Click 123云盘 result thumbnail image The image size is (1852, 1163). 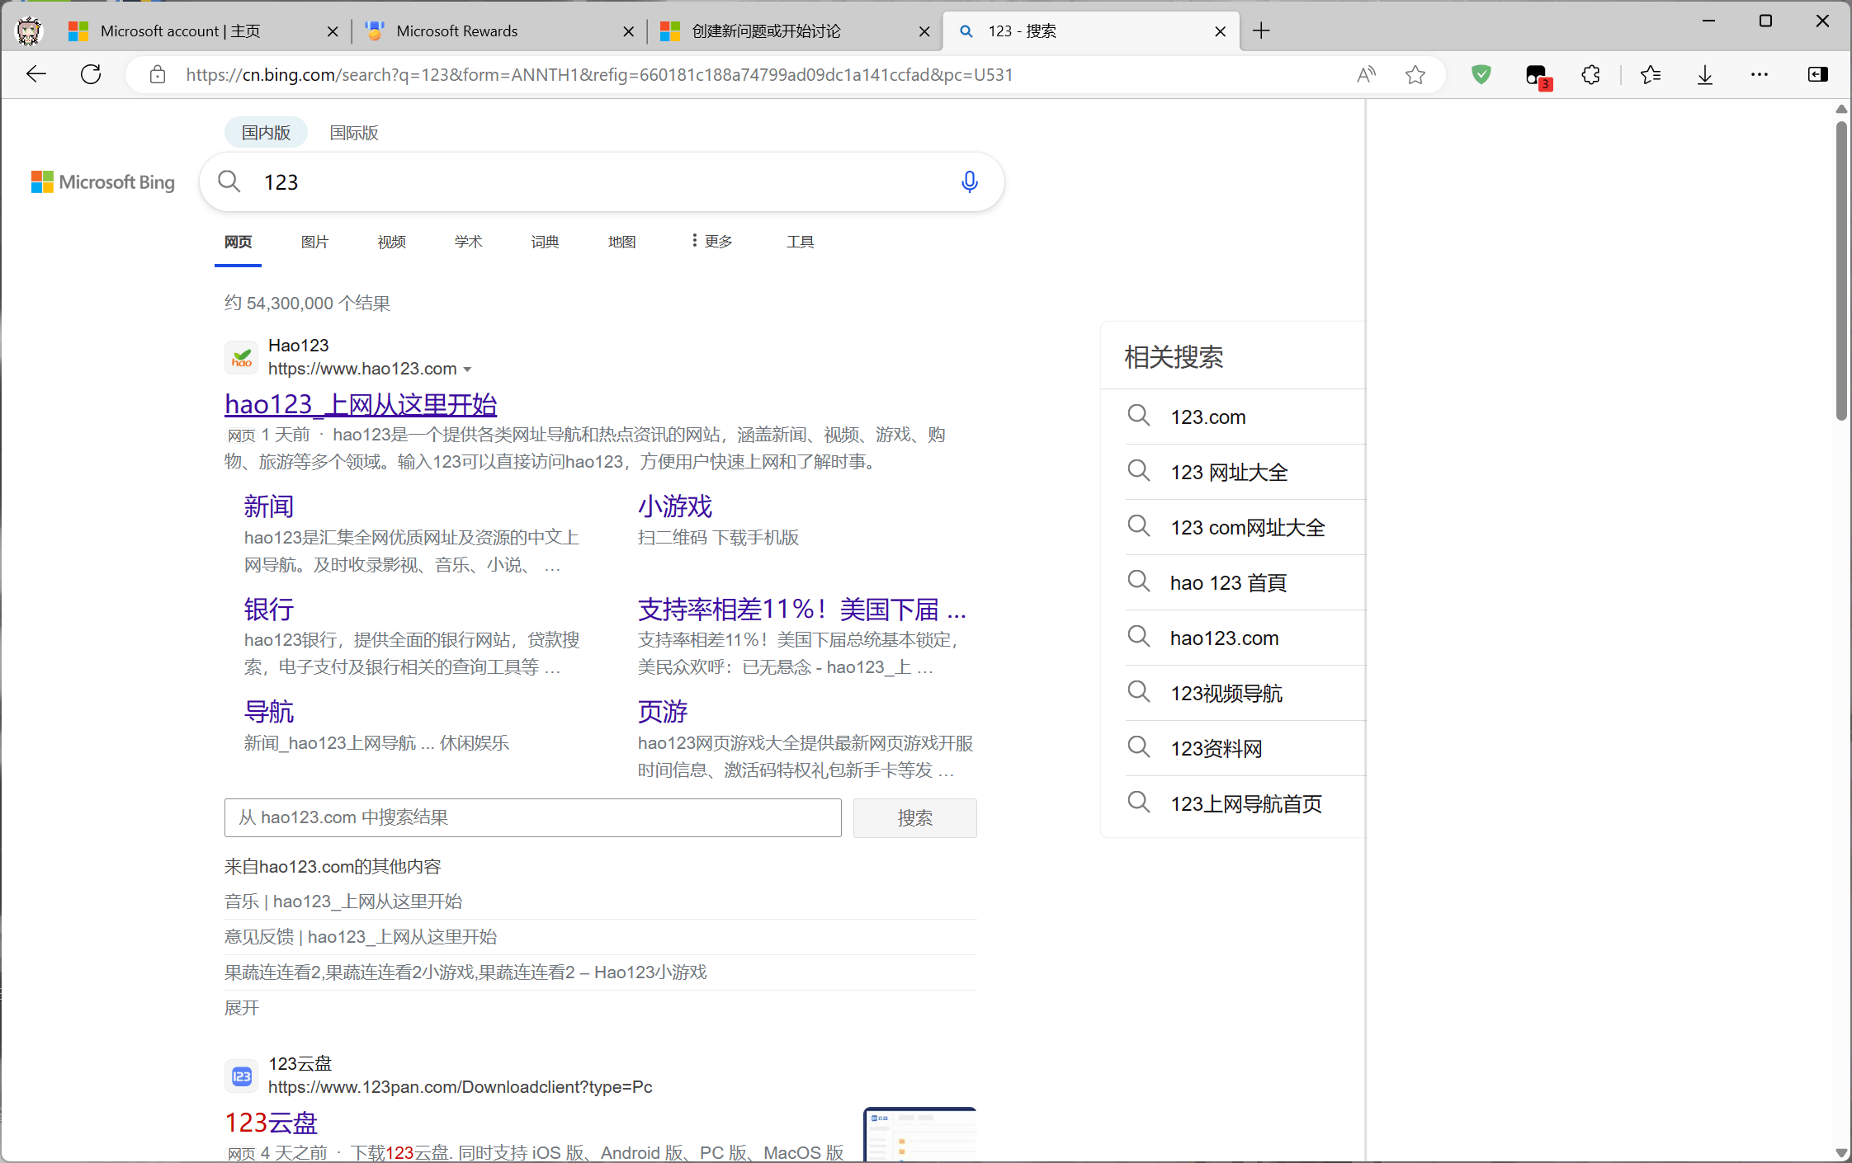[x=920, y=1135]
